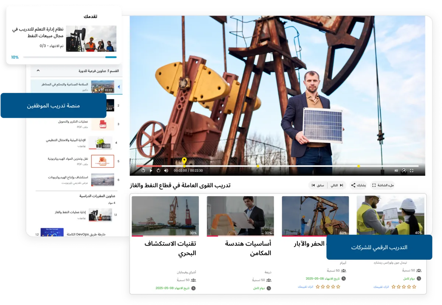Collapse القسم 1: عناوين فرعية للدورة section
The image size is (442, 305).
click(38, 71)
